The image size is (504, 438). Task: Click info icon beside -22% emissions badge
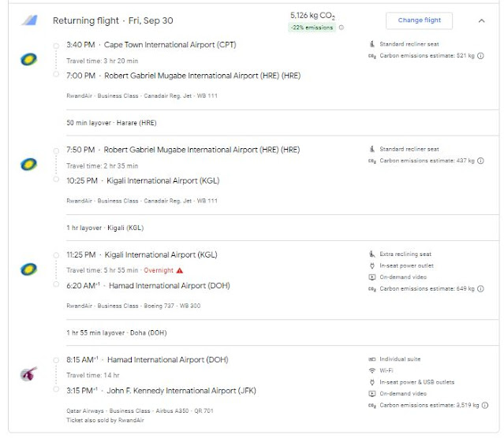click(x=342, y=28)
